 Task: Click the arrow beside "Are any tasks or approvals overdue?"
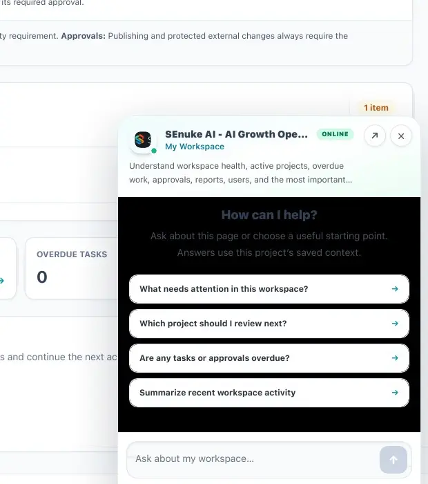click(395, 358)
